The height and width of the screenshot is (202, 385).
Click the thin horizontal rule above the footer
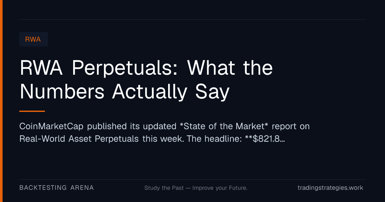click(193, 179)
